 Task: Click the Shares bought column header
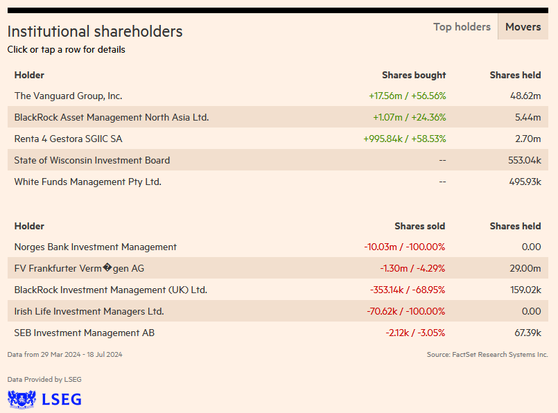414,75
